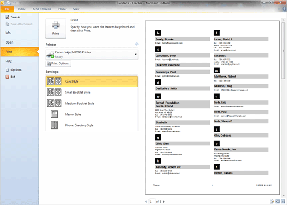Click the 'Cummings, Paul' contact entry
Screen dimensions: 287x205
tap(182, 72)
